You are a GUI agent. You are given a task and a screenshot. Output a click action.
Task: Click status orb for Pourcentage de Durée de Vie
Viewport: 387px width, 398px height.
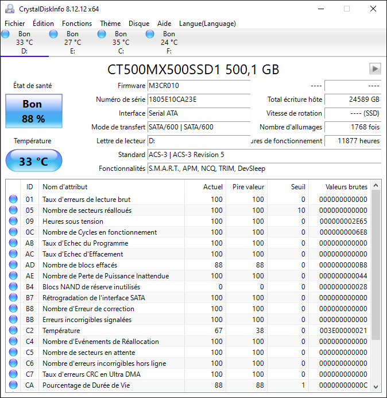click(x=13, y=385)
